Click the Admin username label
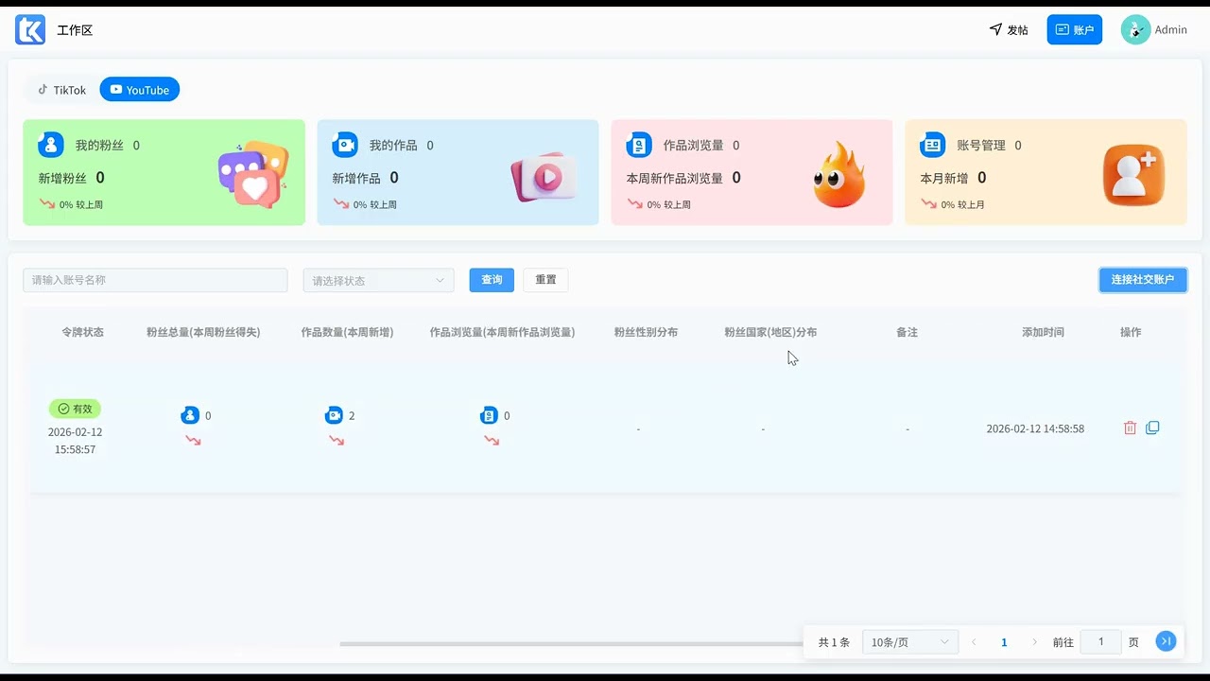The image size is (1210, 681). 1170,29
